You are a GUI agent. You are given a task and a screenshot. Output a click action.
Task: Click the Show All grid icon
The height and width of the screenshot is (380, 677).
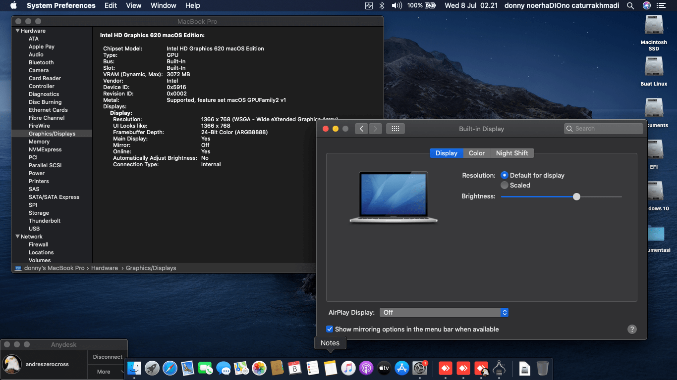(x=395, y=129)
